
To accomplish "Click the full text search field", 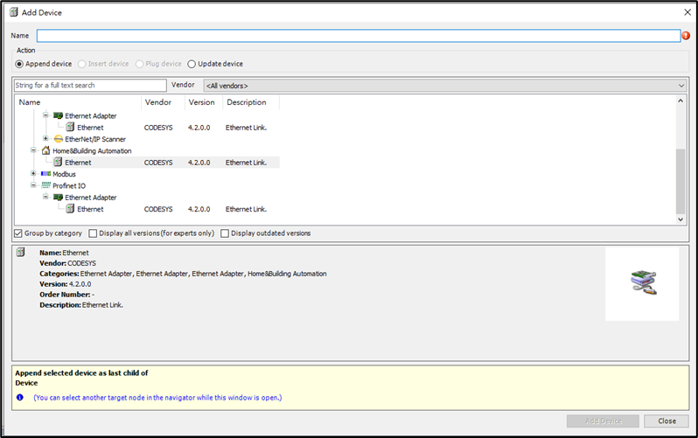I will (x=90, y=86).
